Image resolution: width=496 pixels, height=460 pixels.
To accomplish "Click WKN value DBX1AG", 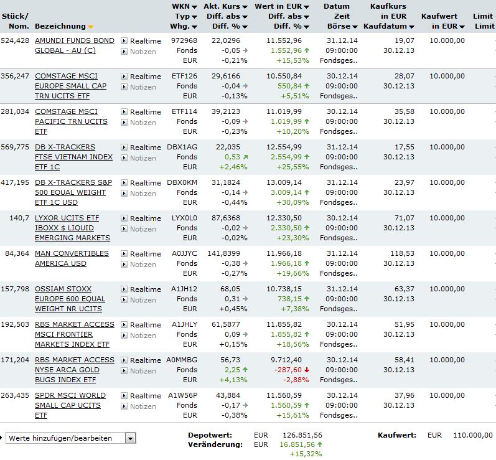I will pos(182,147).
